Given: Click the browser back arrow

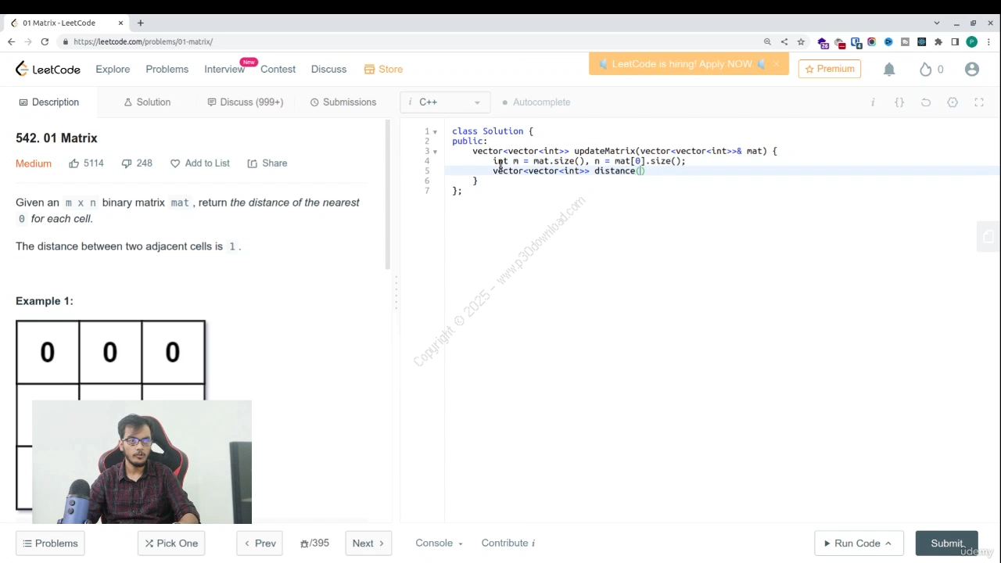Looking at the screenshot, I should [x=11, y=41].
